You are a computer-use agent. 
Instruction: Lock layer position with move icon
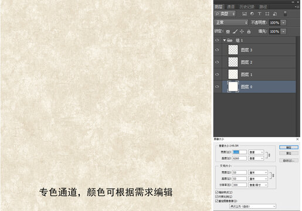click(x=242, y=31)
